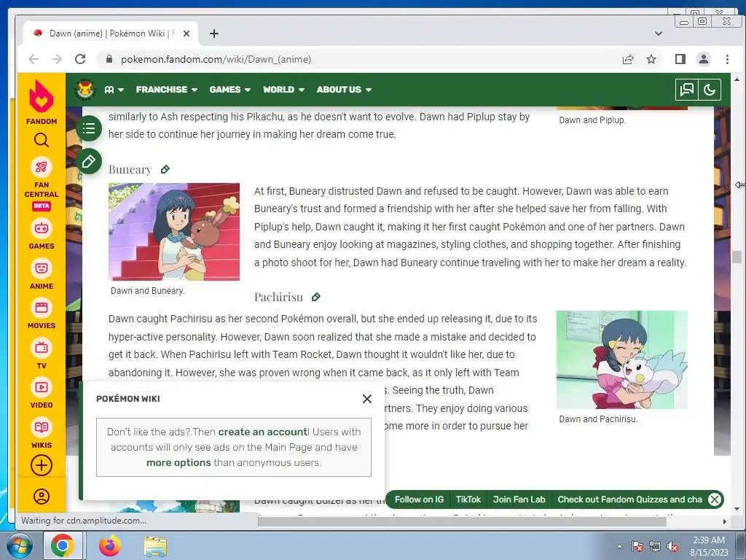Close the Dawn (anime) tab

click(x=186, y=34)
